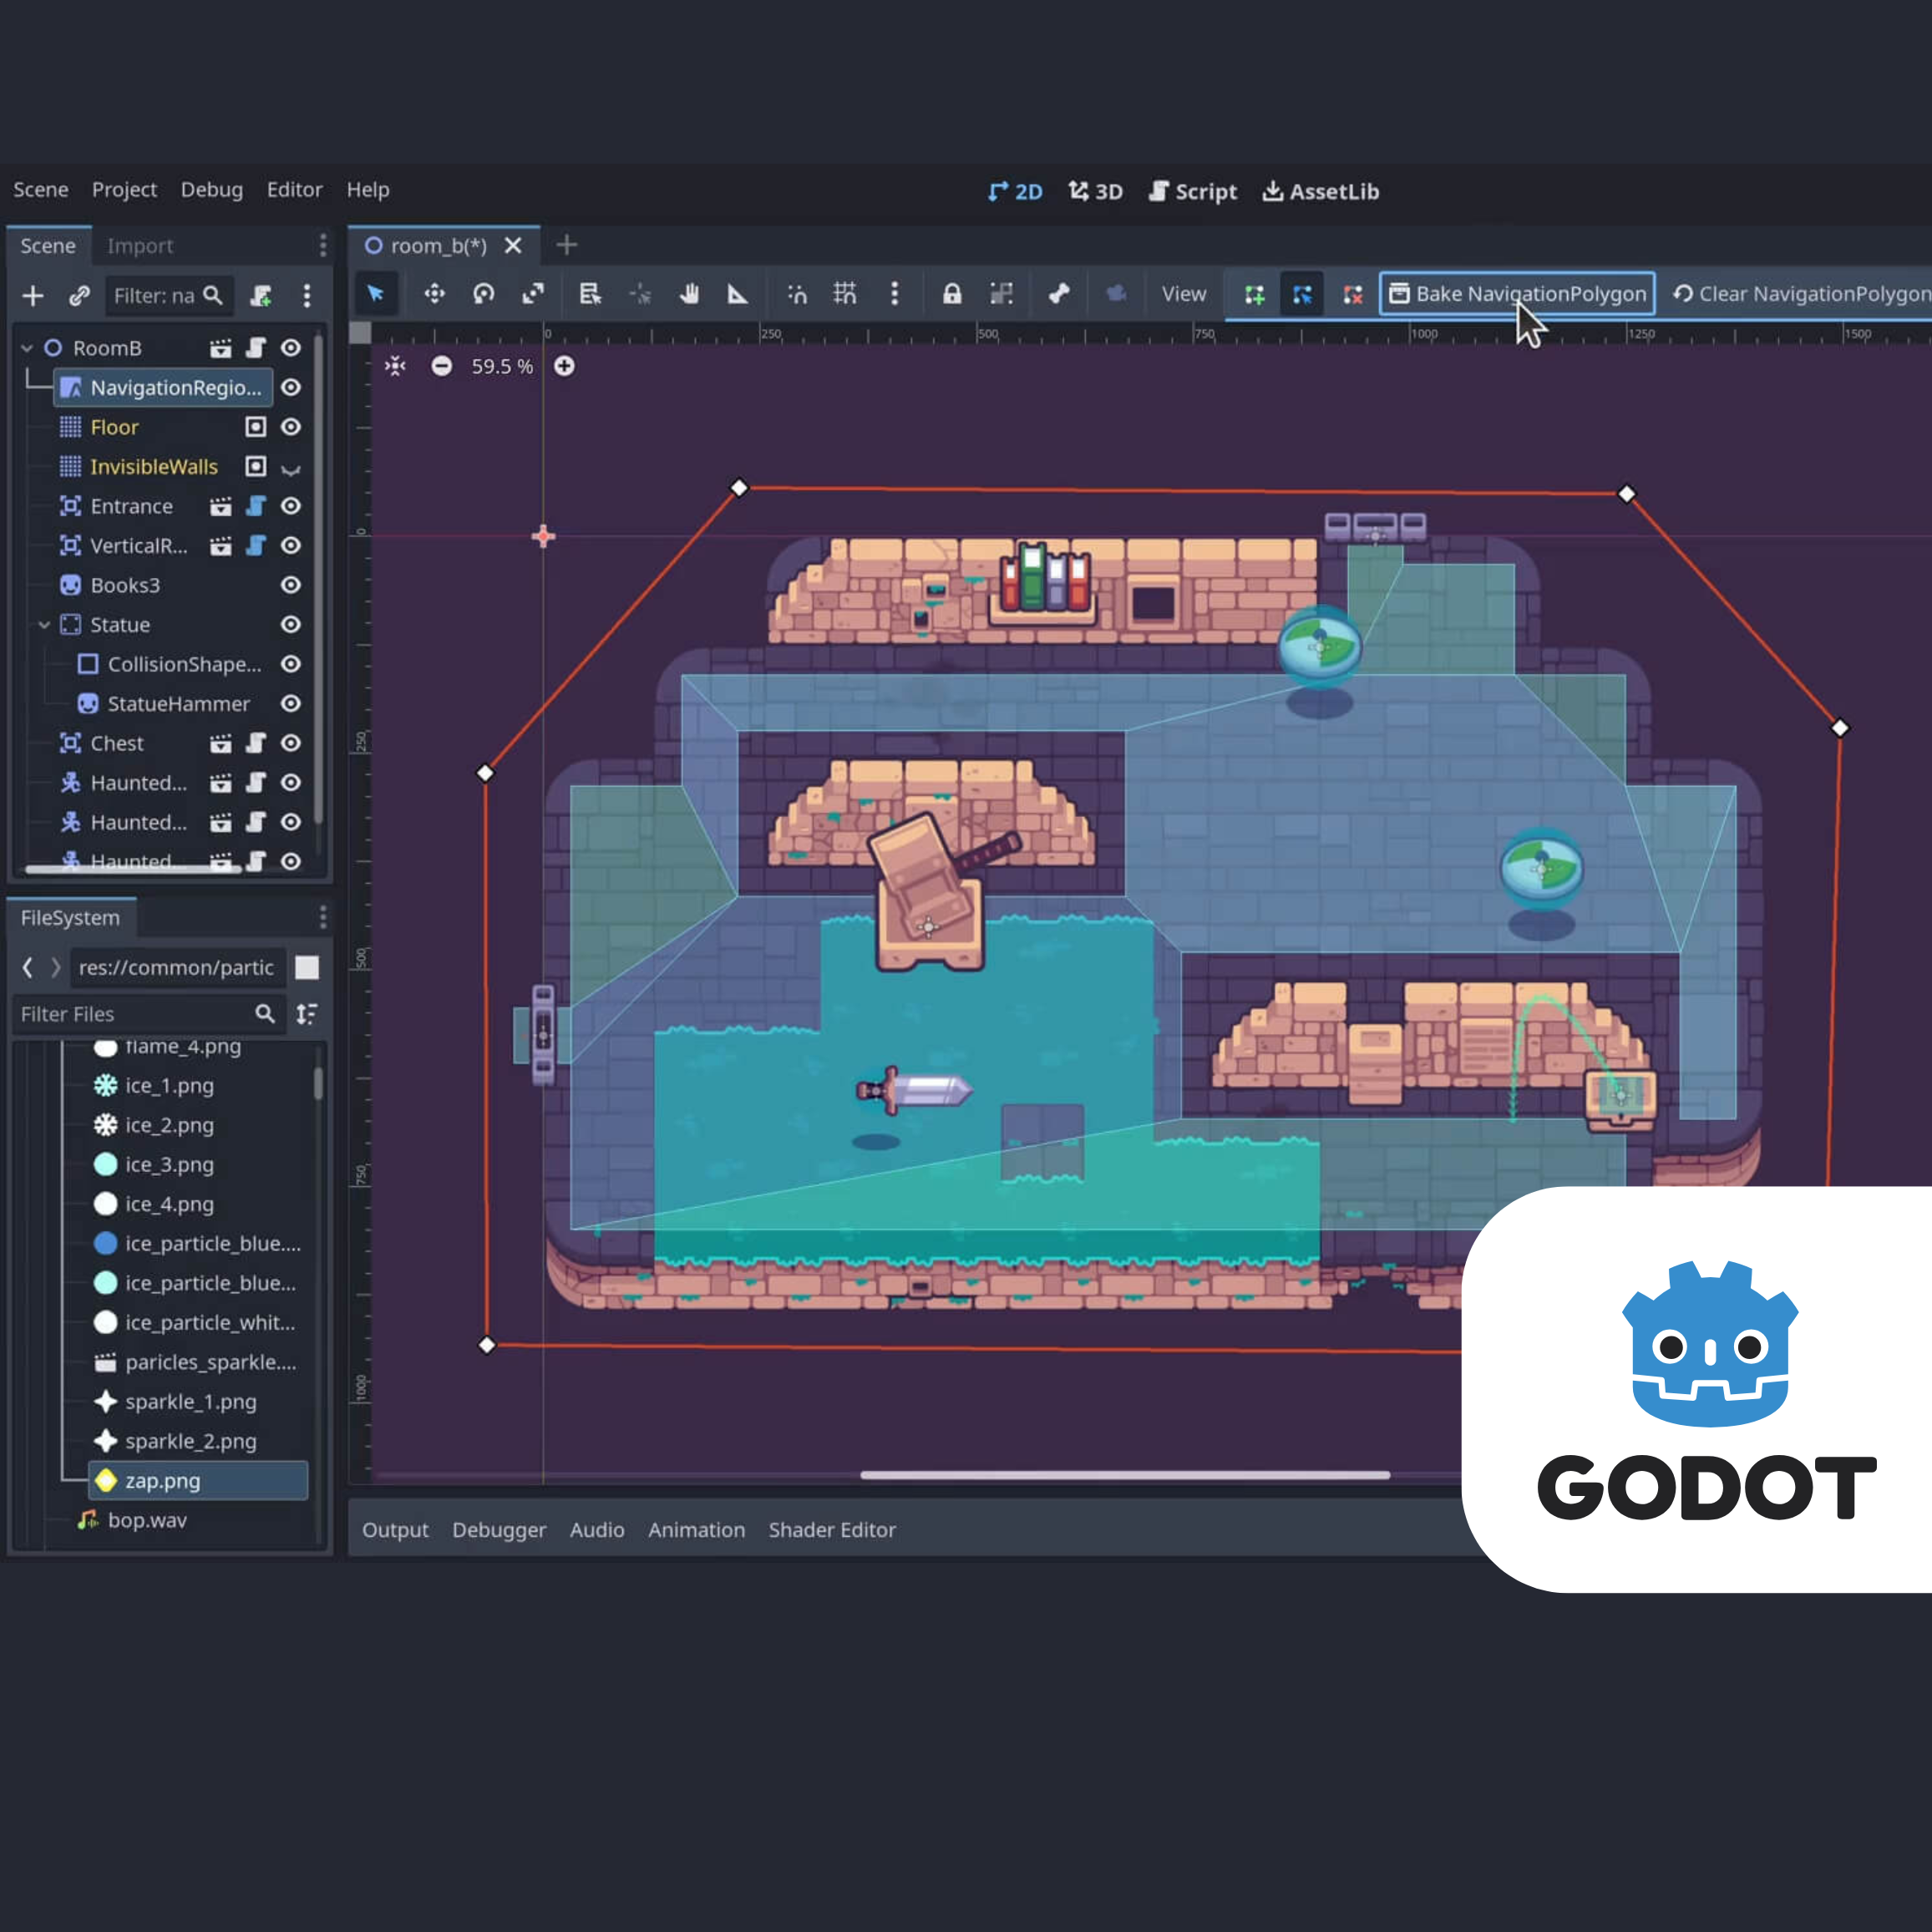Viewport: 1932px width, 1932px height.
Task: Collapse the RoomB root node
Action: (x=27, y=348)
